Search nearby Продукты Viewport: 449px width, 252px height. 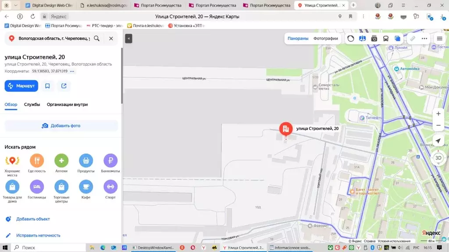[86, 163]
